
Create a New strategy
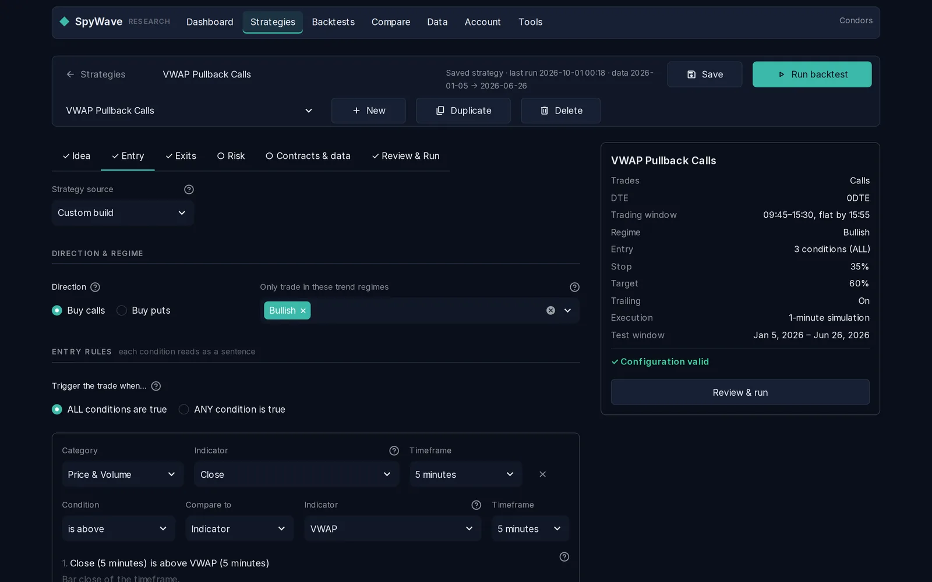click(x=369, y=111)
